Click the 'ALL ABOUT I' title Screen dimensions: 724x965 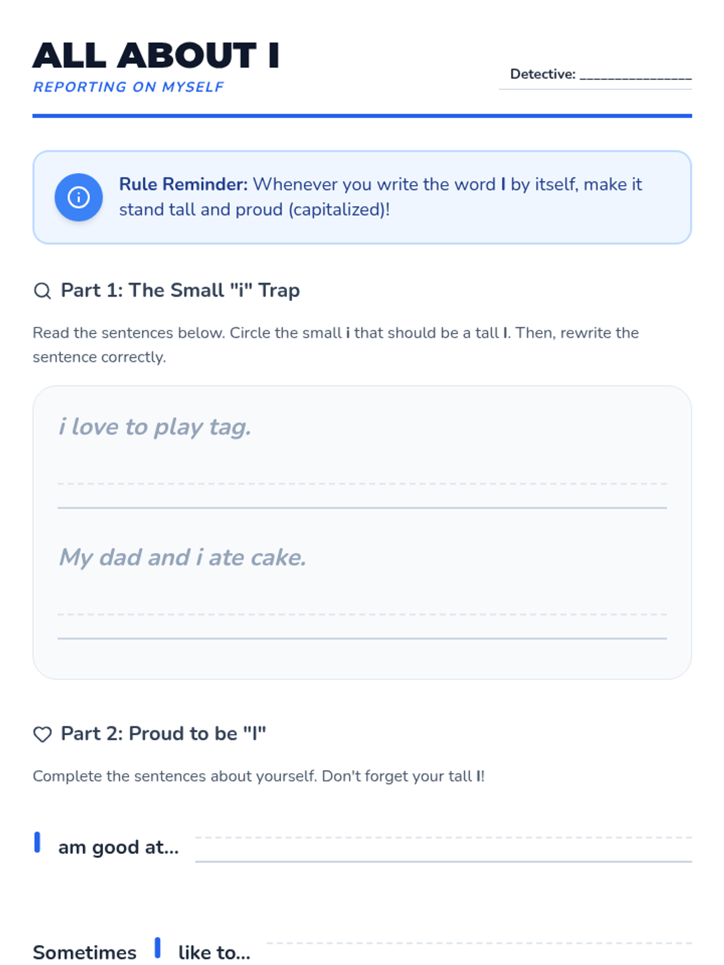156,55
